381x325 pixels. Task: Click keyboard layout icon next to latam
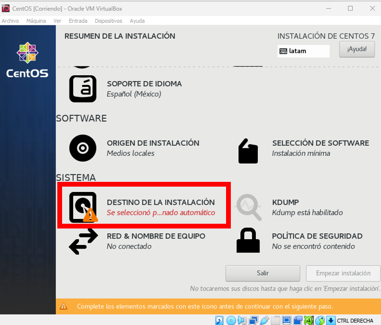click(x=283, y=51)
